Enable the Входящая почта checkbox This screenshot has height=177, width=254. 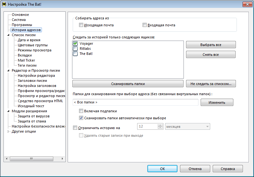(144, 25)
